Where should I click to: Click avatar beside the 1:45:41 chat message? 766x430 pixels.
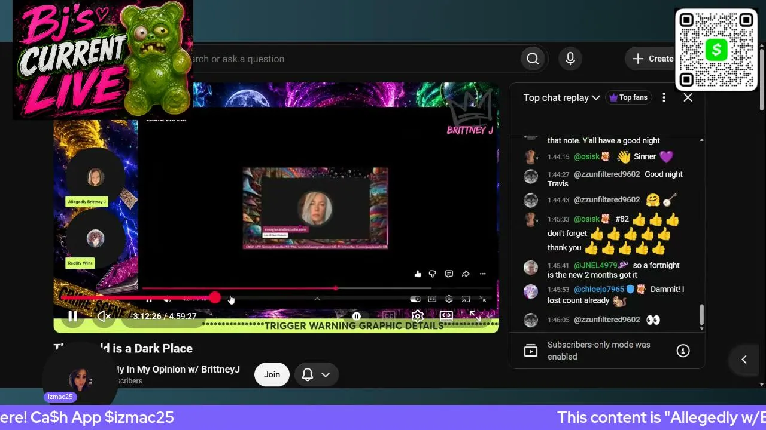tap(531, 267)
